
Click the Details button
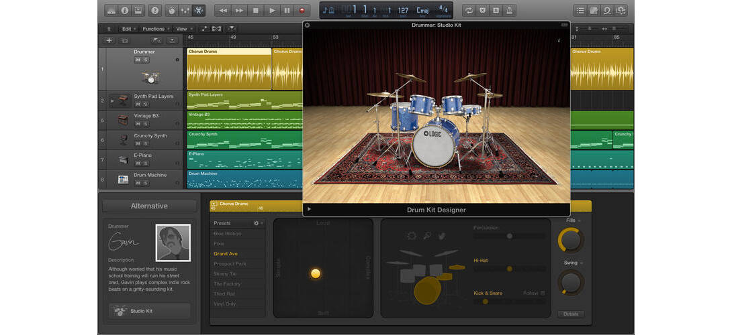pos(570,314)
